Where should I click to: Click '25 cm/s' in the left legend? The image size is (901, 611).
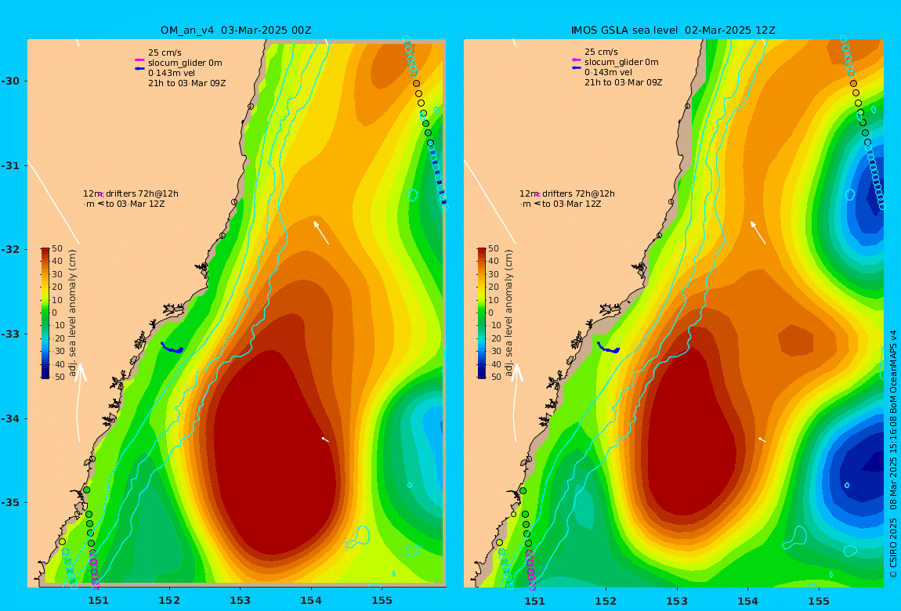coord(165,52)
